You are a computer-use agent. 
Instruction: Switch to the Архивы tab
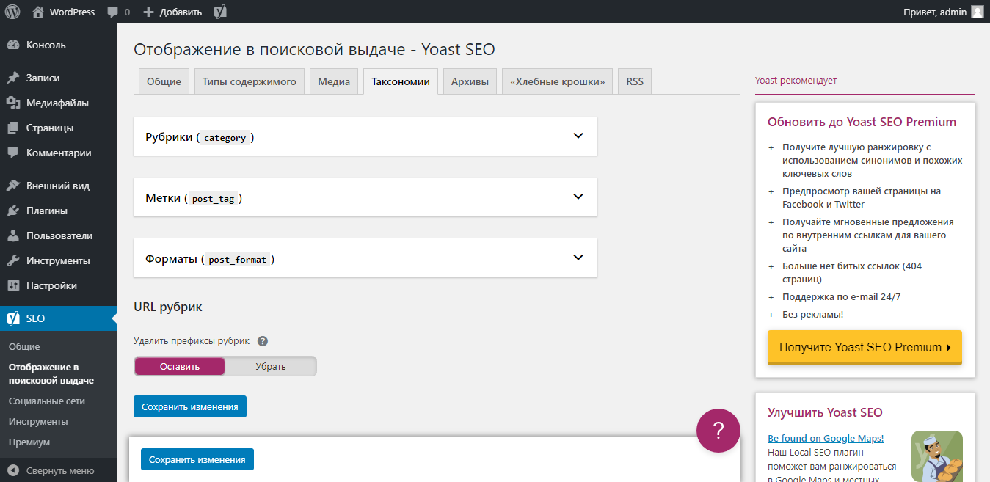[x=470, y=81]
